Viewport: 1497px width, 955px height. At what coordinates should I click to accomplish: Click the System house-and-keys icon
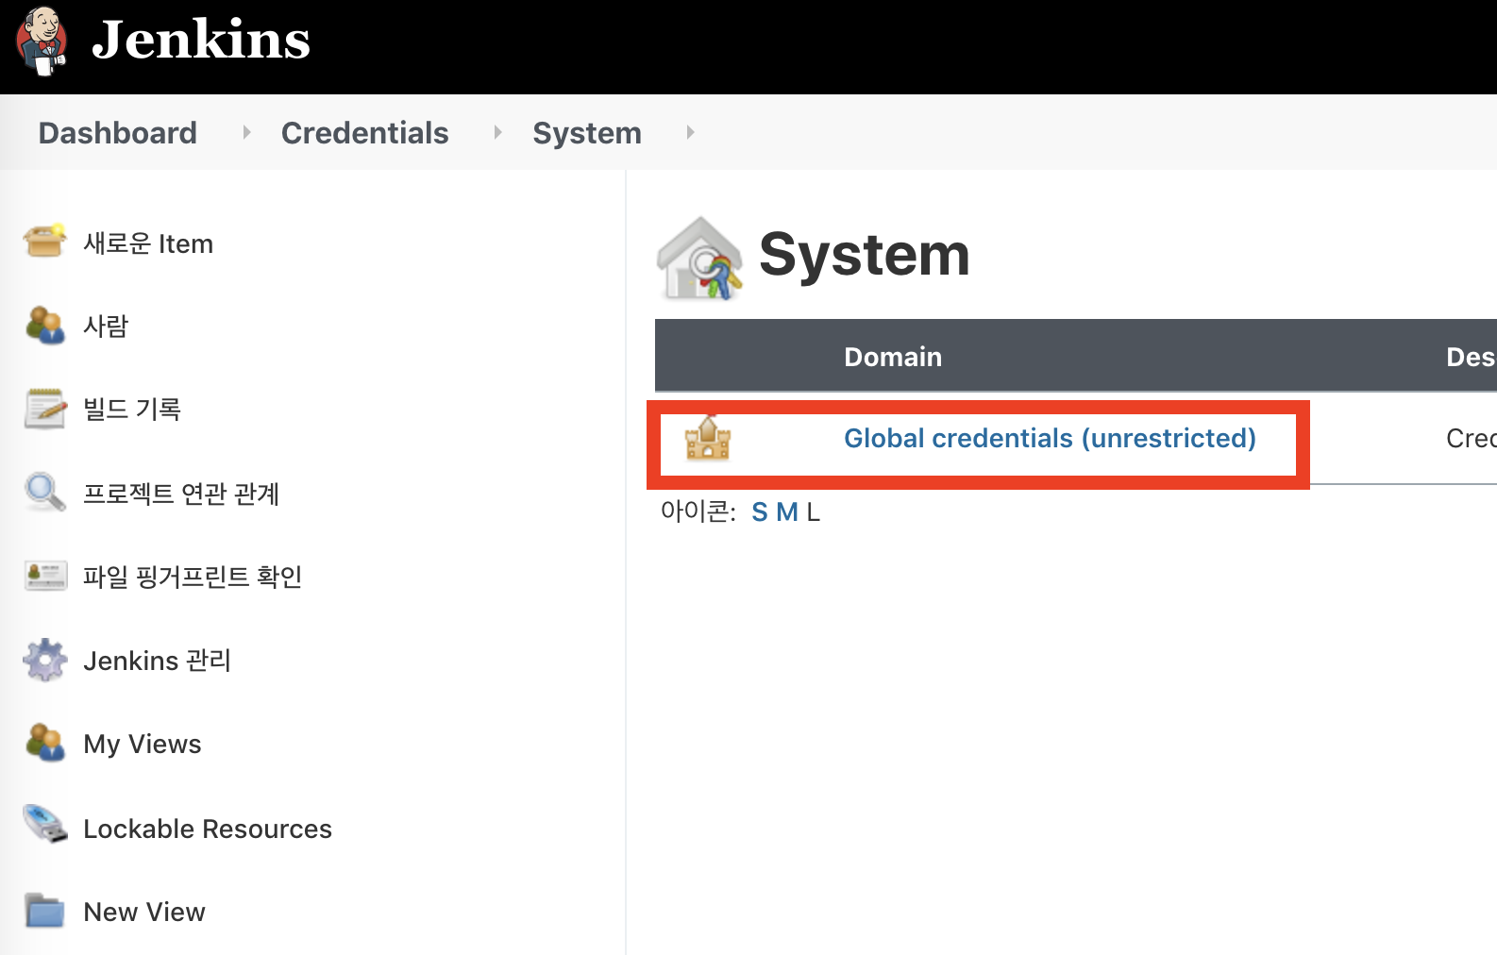pos(699,259)
